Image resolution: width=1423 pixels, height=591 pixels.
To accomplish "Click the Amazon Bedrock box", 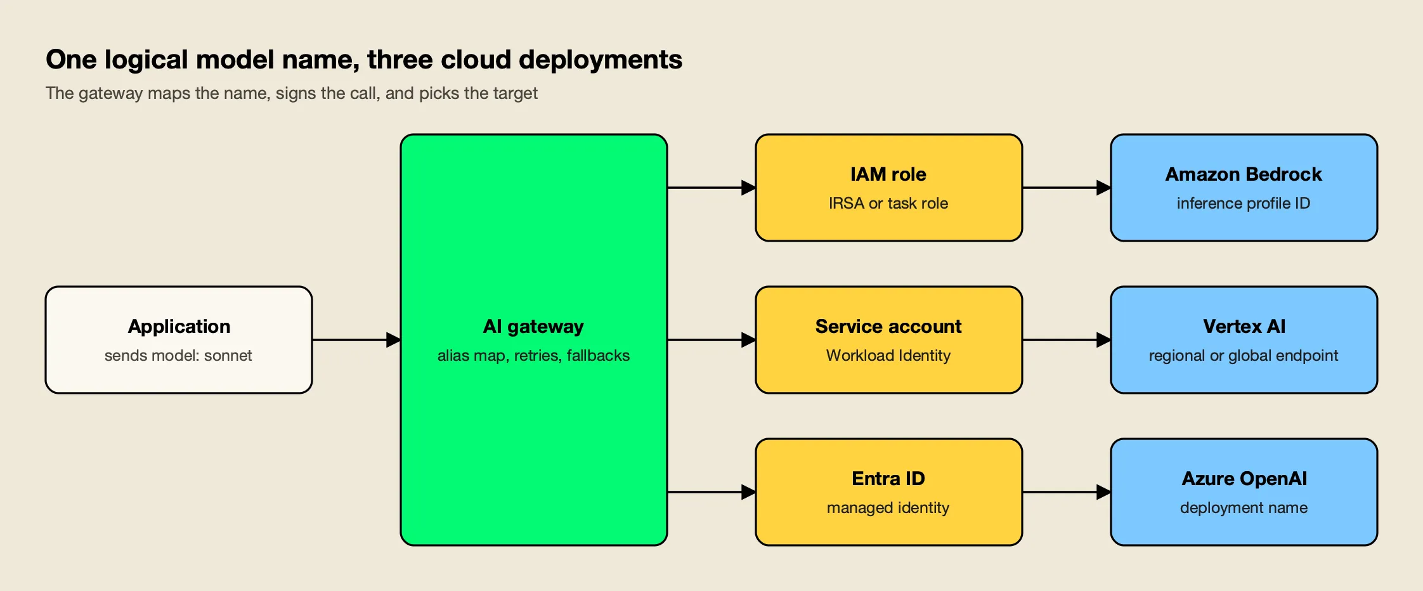I will point(1244,188).
